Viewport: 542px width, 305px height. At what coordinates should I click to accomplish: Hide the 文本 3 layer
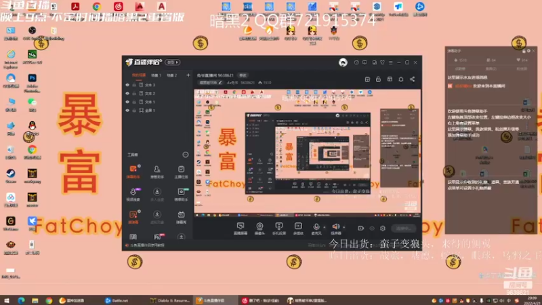pyautogui.click(x=127, y=85)
